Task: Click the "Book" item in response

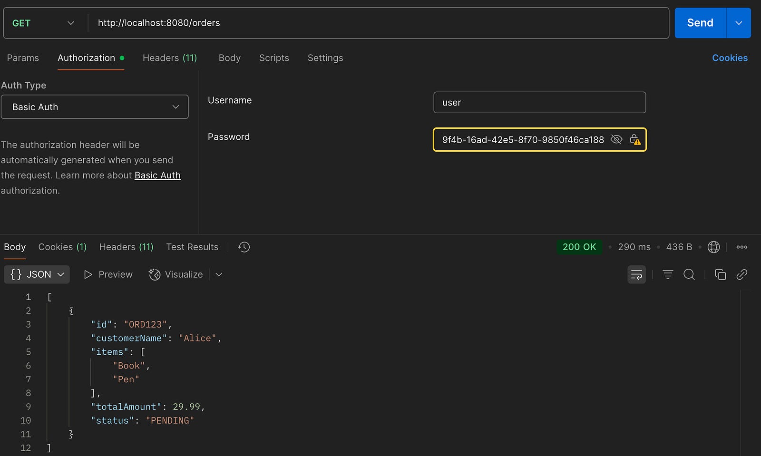Action: point(129,366)
